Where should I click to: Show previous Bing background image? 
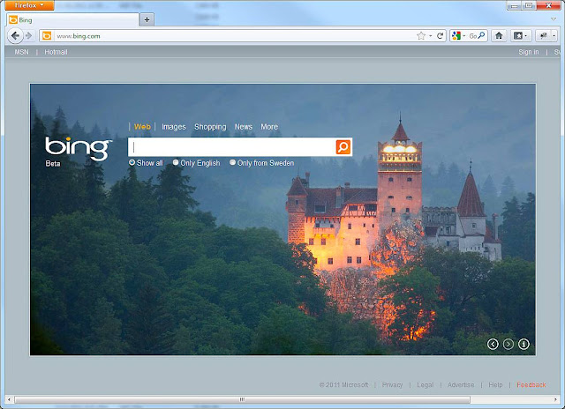click(x=493, y=345)
